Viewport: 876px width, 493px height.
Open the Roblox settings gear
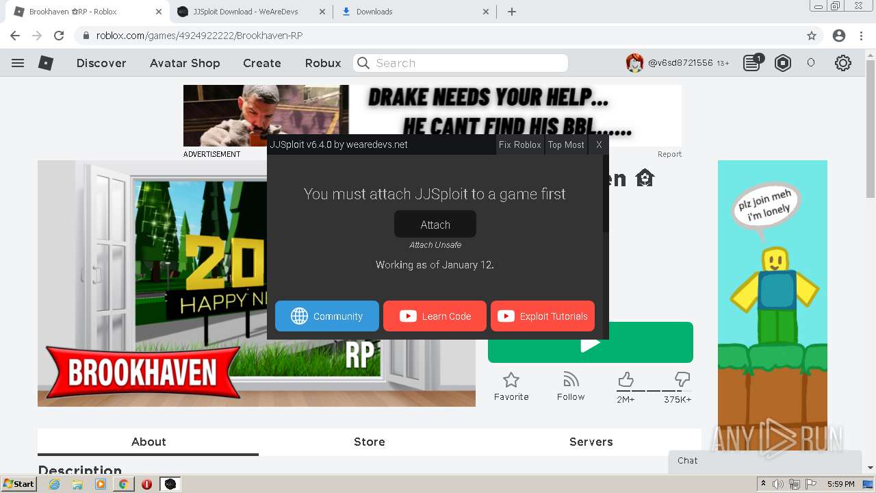[843, 63]
